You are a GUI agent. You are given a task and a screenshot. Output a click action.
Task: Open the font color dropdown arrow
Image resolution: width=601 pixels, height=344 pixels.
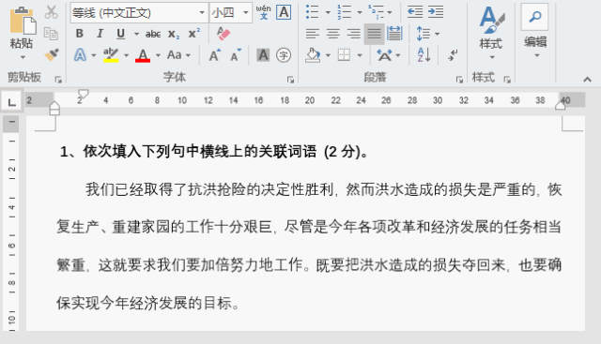pos(158,55)
